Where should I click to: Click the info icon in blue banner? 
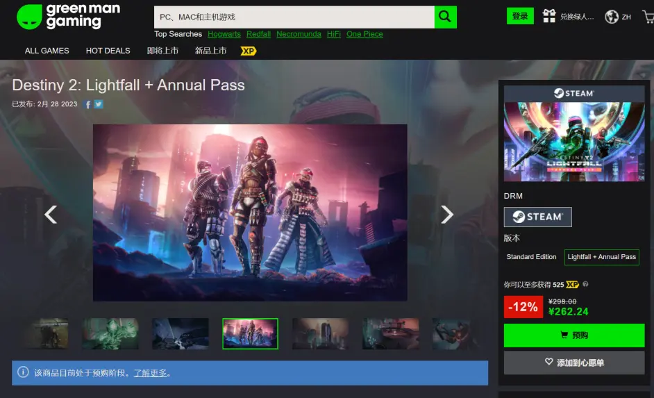(24, 372)
